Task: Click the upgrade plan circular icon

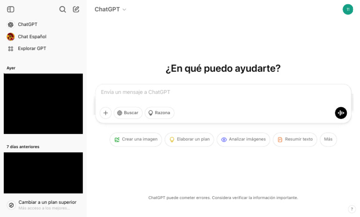Action: point(11,205)
